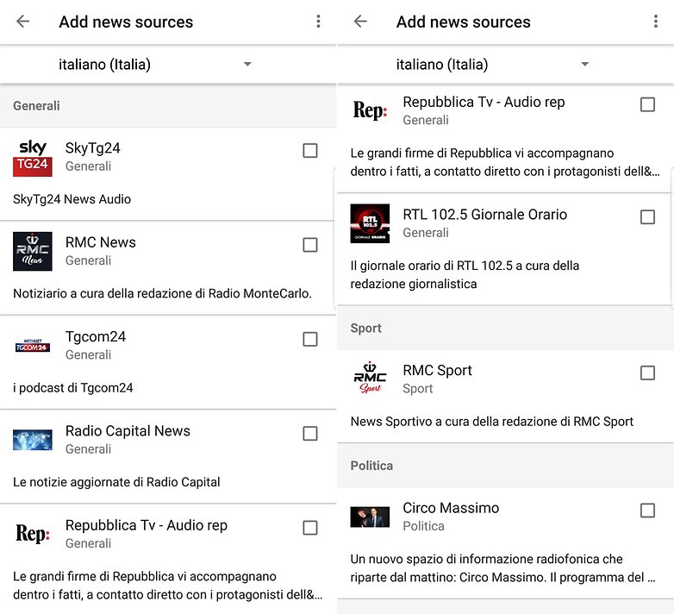Open overflow menu on left screen
The width and height of the screenshot is (674, 614).
point(318,21)
